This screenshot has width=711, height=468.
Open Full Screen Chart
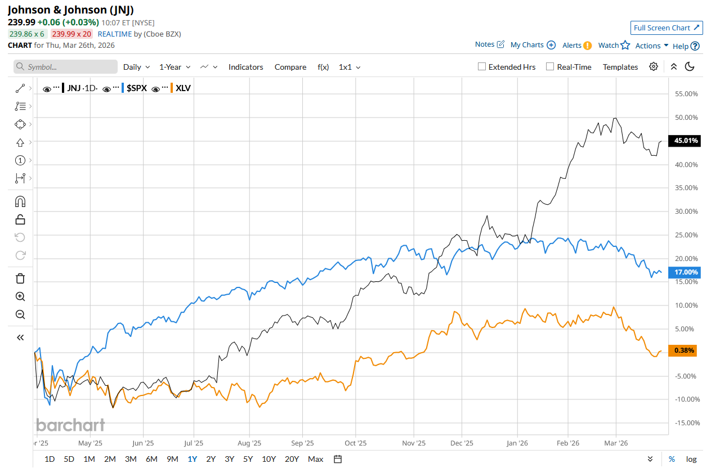click(x=667, y=28)
